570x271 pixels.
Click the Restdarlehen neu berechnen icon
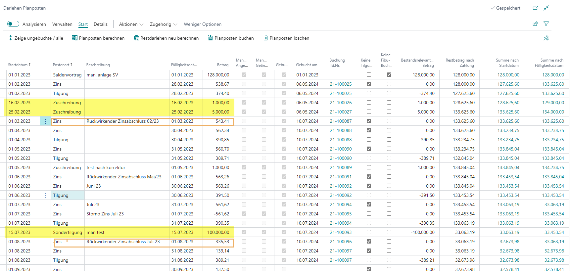click(136, 38)
